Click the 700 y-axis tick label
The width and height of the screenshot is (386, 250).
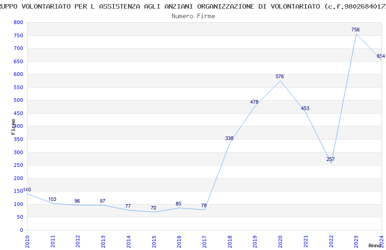(x=19, y=48)
